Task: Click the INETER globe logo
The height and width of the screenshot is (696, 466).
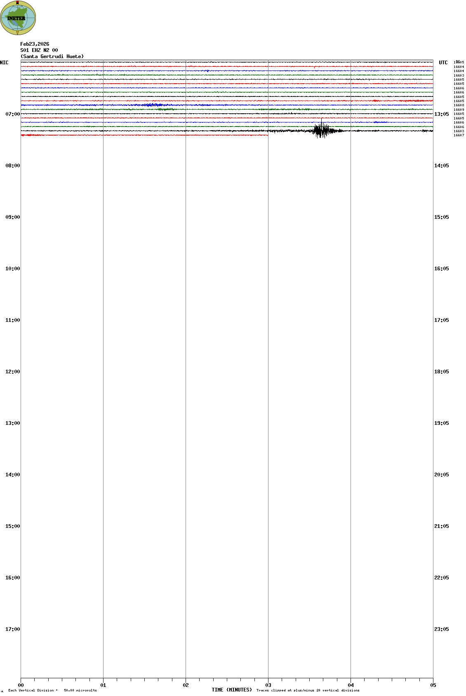Action: (x=18, y=18)
